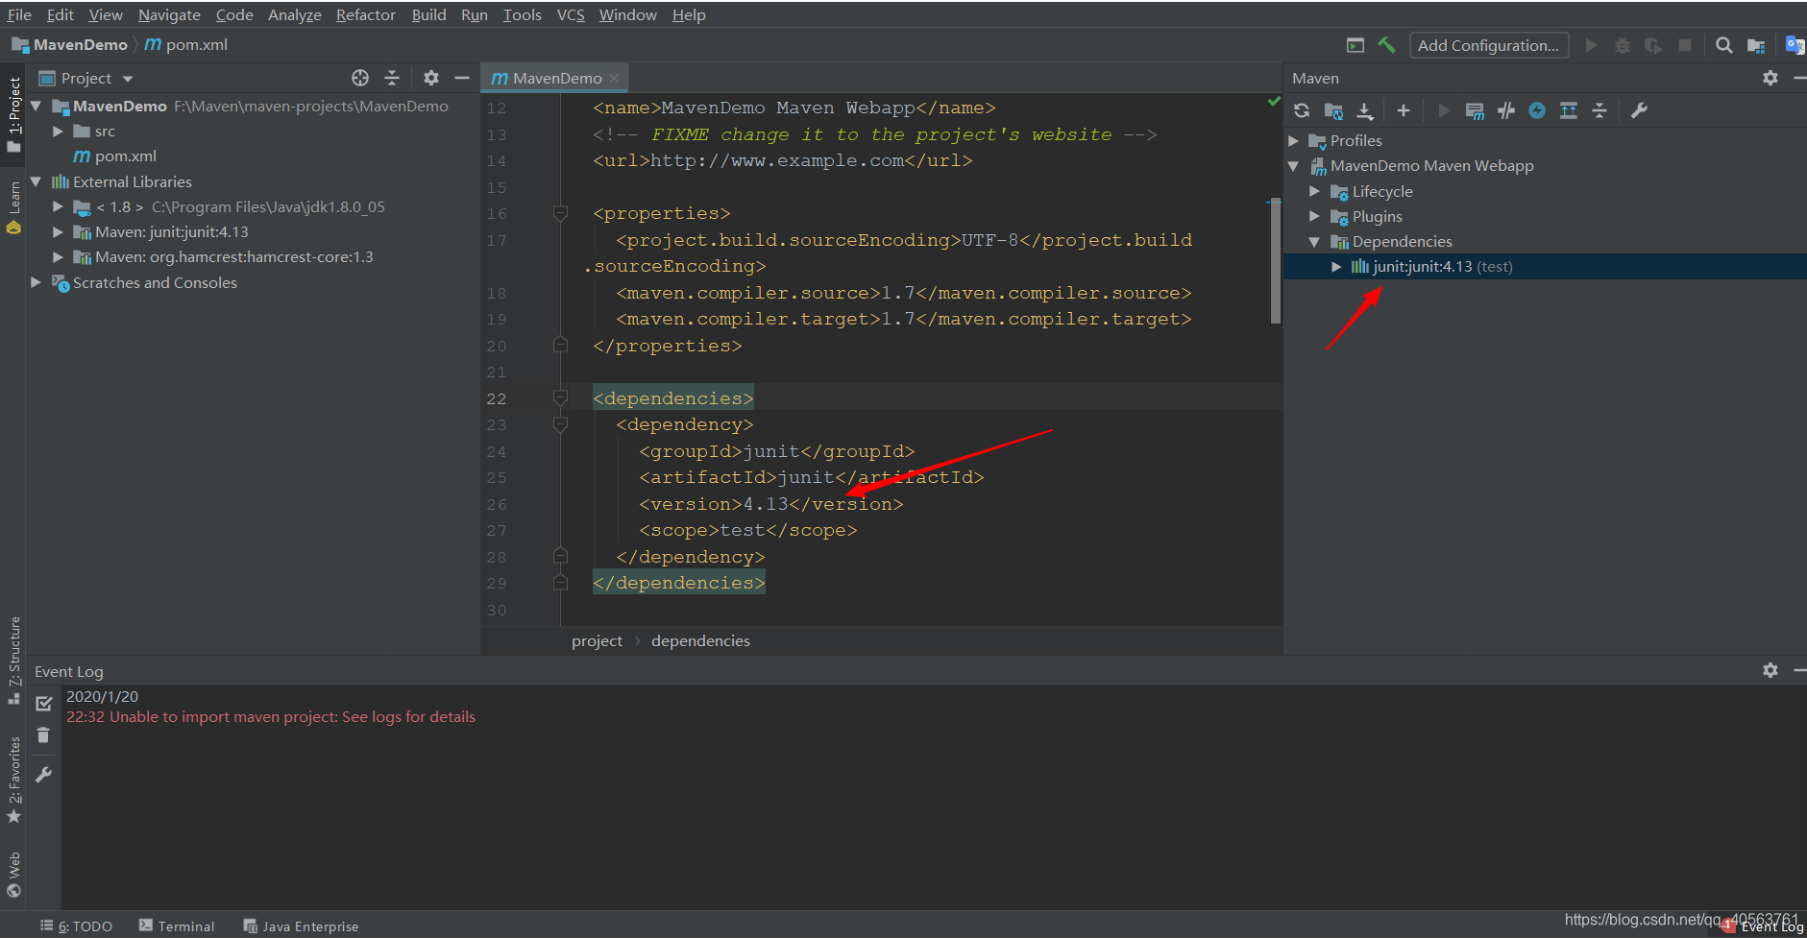Open the Refactor menu

[x=365, y=14]
